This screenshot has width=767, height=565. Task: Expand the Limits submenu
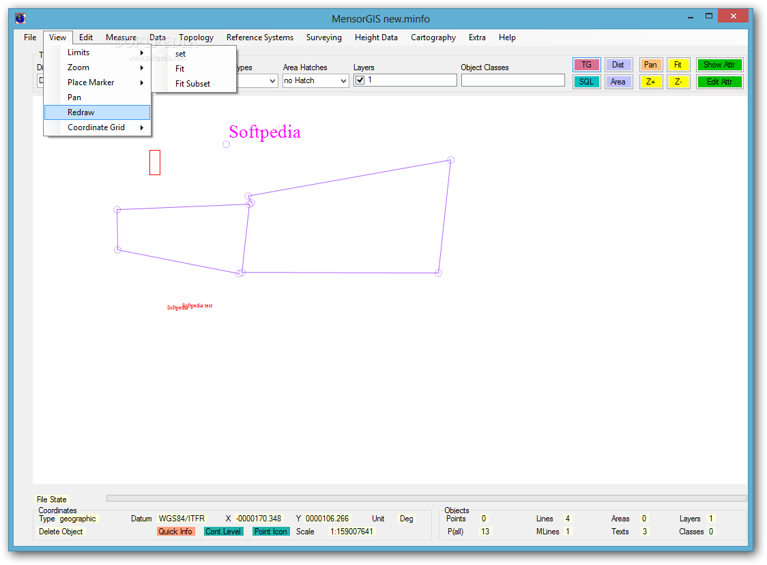[97, 52]
